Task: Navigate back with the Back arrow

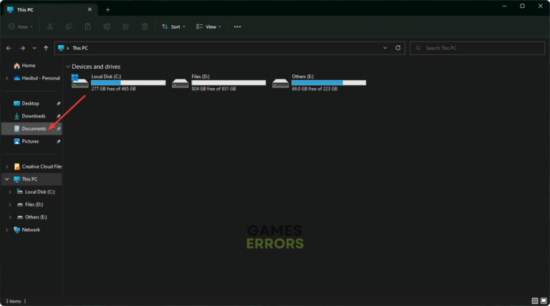Action: pyautogui.click(x=9, y=48)
